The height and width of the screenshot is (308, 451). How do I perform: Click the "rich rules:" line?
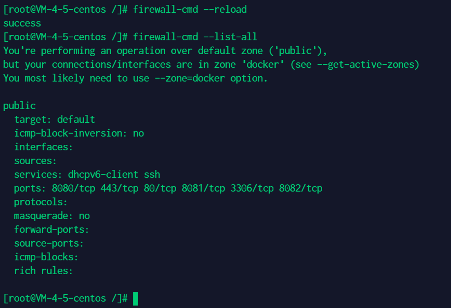click(x=43, y=271)
